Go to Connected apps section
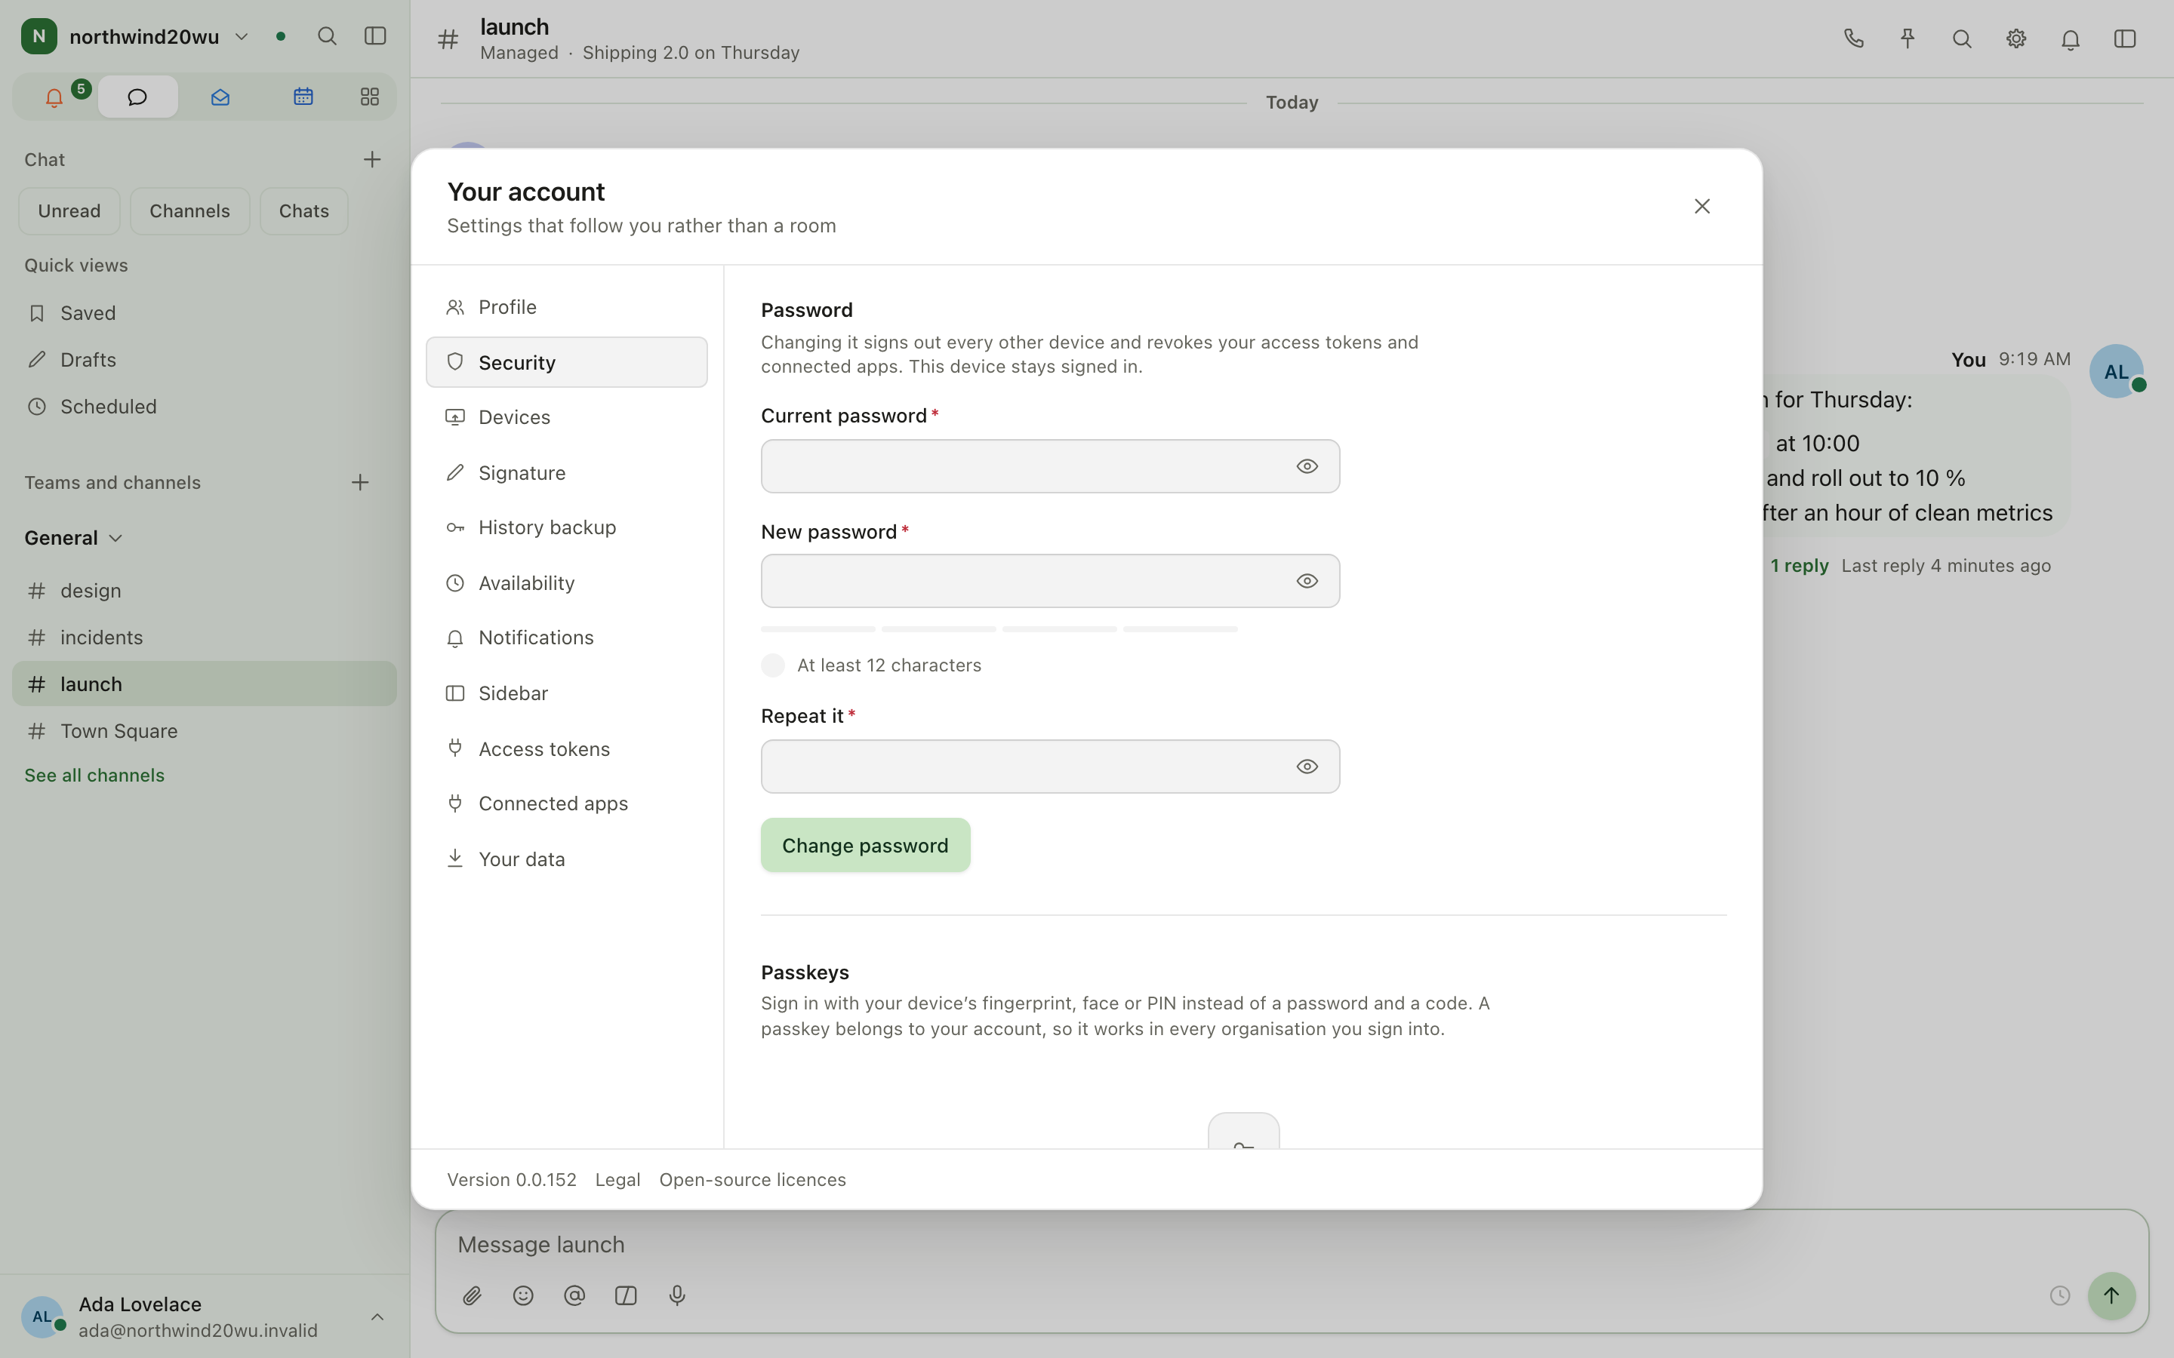 pyautogui.click(x=567, y=803)
